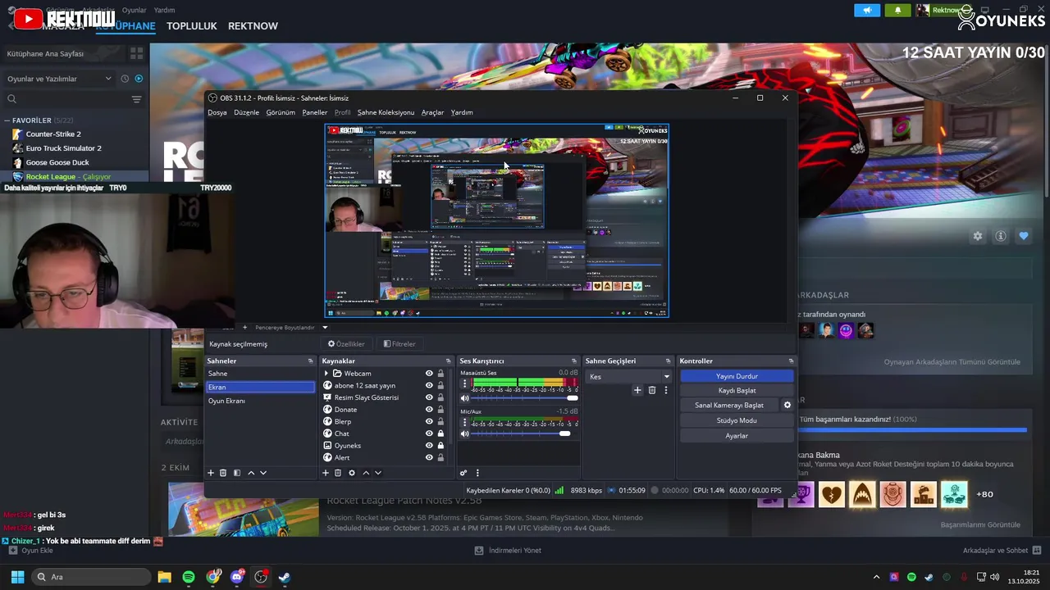Open Steam library advanced filter icon

(x=136, y=99)
